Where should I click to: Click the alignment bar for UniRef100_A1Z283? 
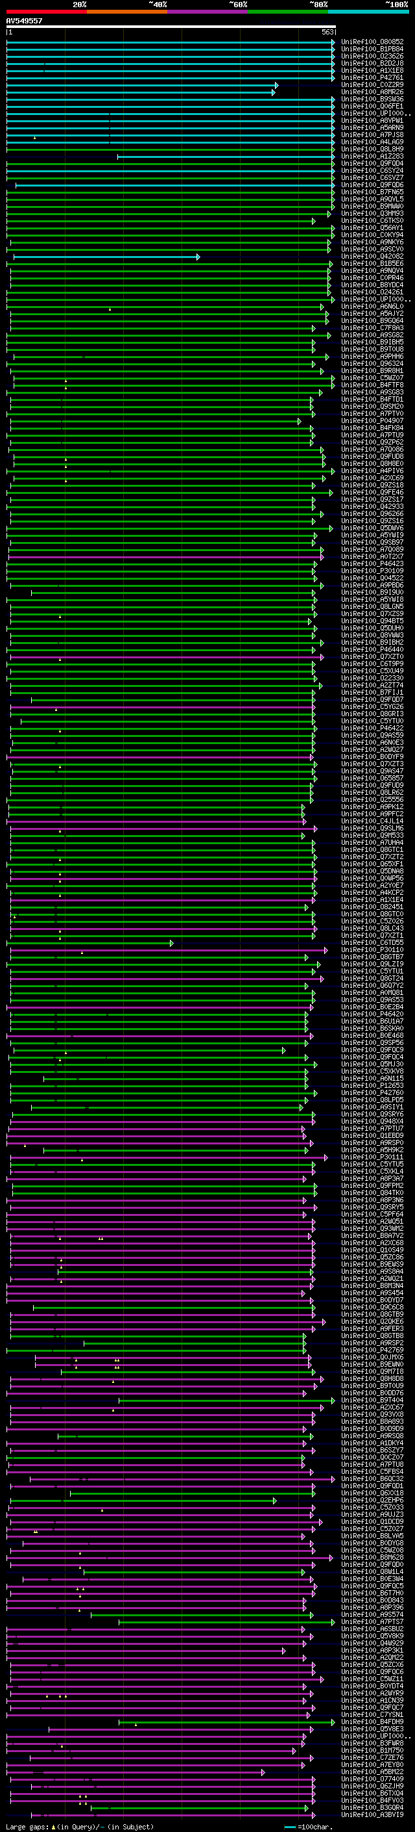pos(226,157)
